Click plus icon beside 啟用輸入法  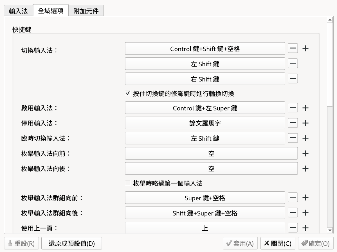[x=305, y=108]
